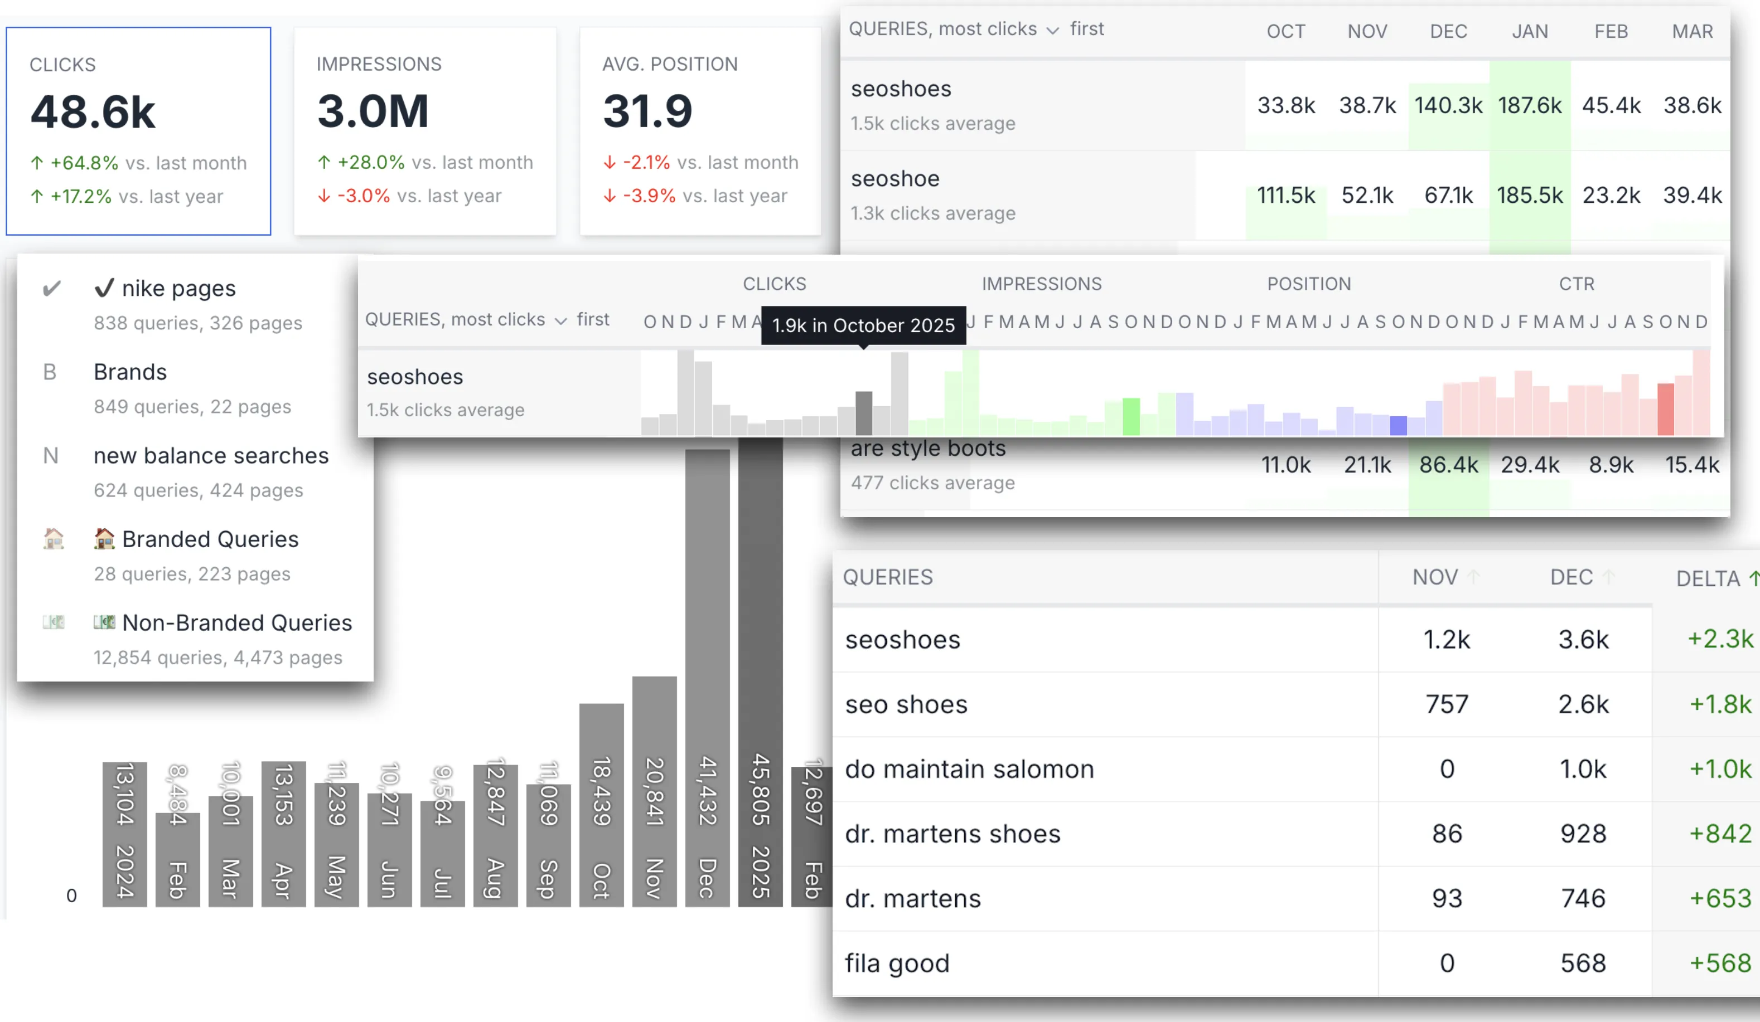This screenshot has width=1760, height=1022.
Task: Click the B badge beside Brands filter
Action: point(50,372)
